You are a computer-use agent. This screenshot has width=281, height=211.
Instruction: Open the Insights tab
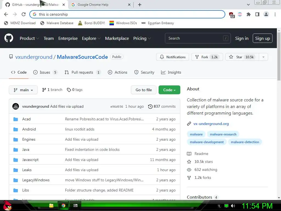coord(171,72)
